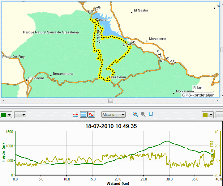Click Parque Natural Sierra de Grazalema label
The image size is (223, 186).
pyautogui.click(x=51, y=32)
